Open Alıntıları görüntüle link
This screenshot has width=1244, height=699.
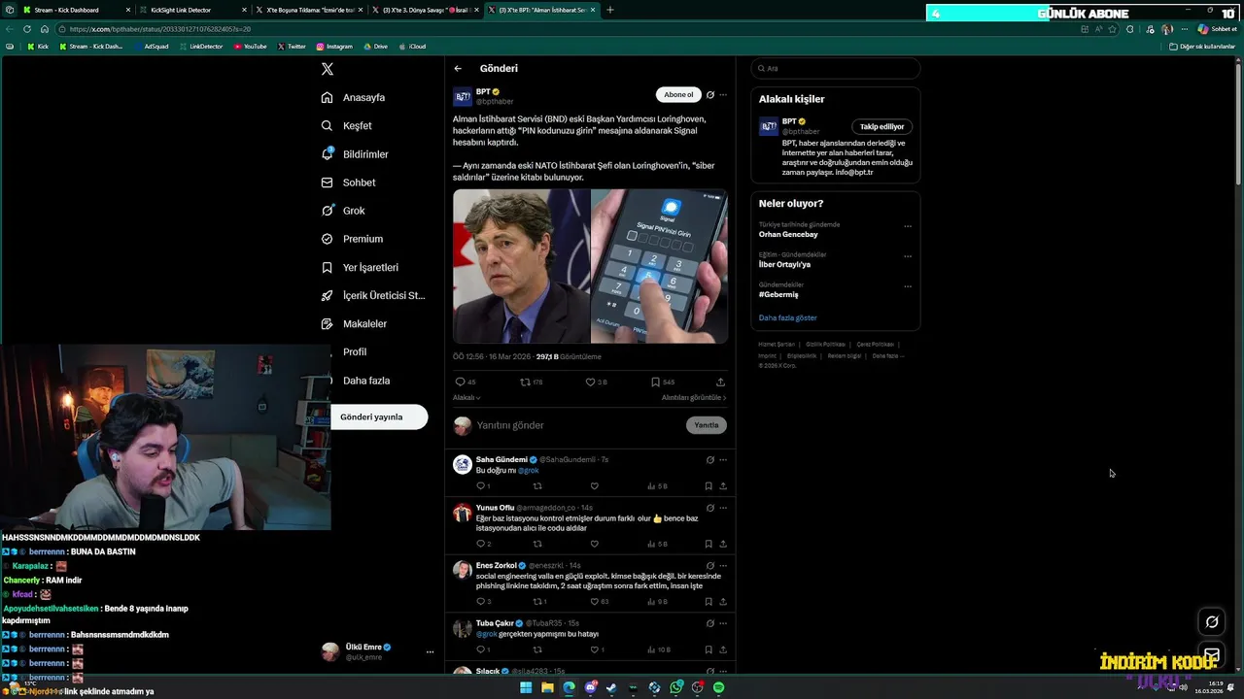(694, 398)
